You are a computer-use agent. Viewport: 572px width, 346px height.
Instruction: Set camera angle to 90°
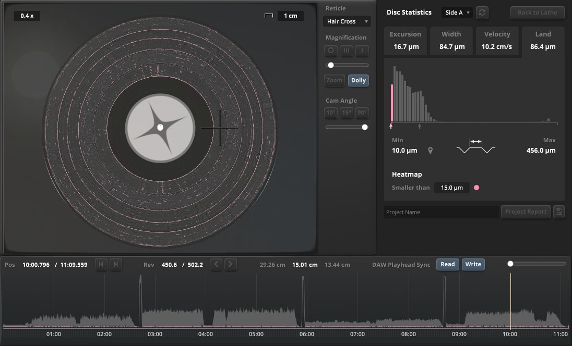[362, 113]
